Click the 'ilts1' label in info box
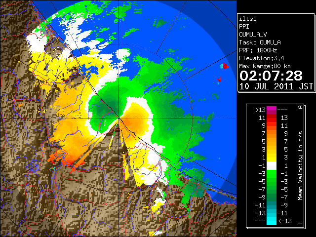 (x=248, y=19)
